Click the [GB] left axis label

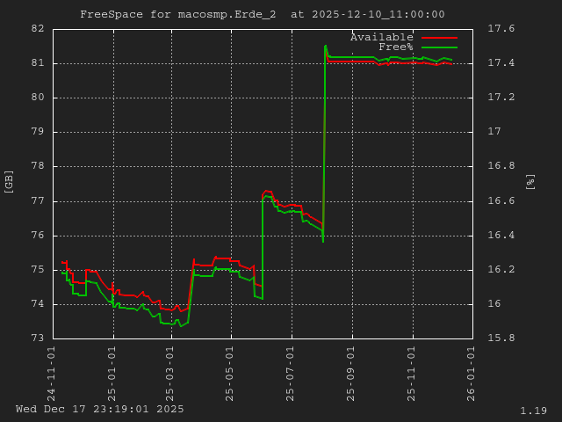(10, 181)
